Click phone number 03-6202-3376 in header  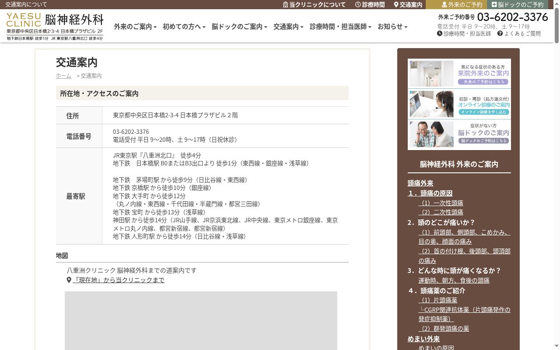coord(513,17)
